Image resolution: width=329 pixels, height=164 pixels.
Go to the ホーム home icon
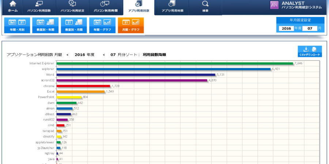(x=12, y=4)
